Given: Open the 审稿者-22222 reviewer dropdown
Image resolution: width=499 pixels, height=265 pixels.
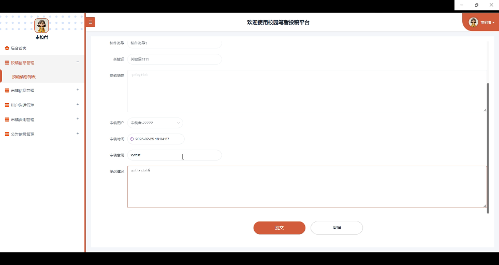Looking at the screenshot, I should (155, 123).
